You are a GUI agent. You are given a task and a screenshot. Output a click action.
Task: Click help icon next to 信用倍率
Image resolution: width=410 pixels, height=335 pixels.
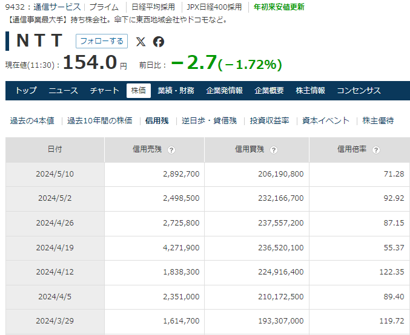[x=376, y=150]
